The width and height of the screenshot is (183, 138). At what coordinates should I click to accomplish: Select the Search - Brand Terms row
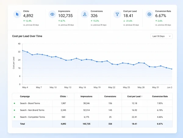92,103
